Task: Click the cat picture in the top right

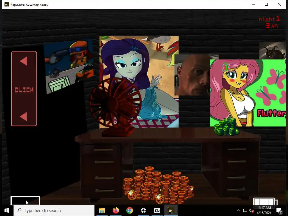Action: pos(272,51)
